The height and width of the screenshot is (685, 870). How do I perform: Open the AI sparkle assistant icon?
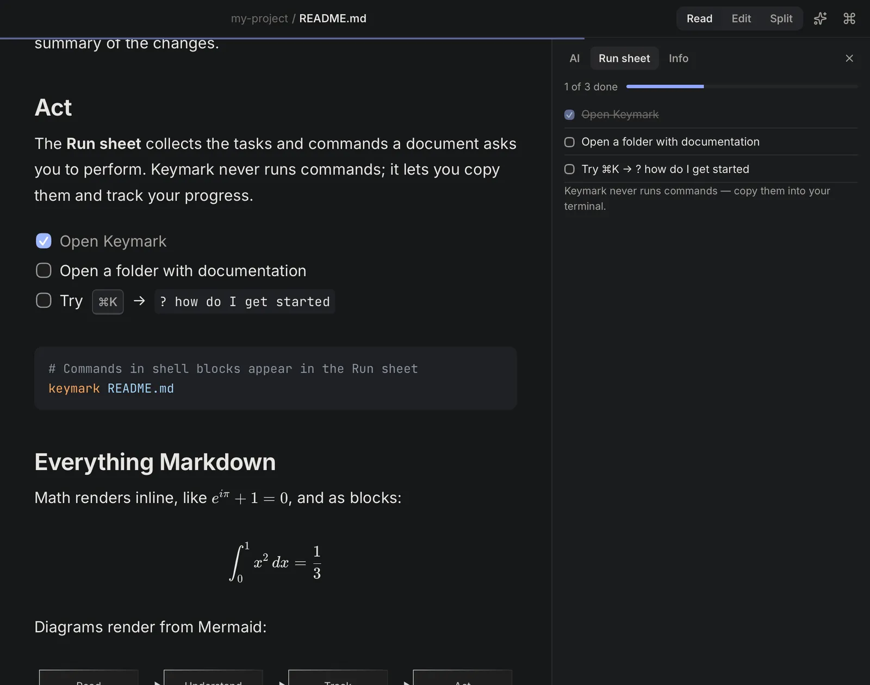[x=820, y=18]
